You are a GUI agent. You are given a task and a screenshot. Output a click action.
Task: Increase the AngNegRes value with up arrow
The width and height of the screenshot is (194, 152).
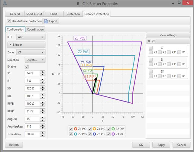tap(43, 125)
